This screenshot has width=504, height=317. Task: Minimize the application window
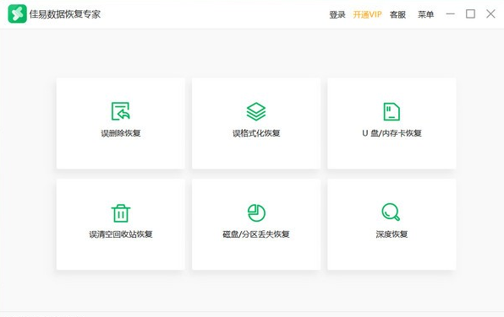pyautogui.click(x=451, y=13)
